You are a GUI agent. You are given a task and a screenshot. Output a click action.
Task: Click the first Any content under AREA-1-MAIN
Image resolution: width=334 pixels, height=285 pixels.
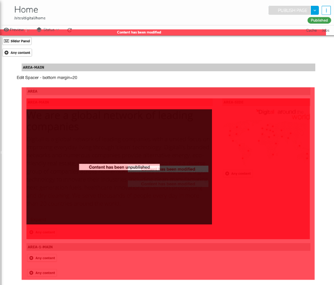(42, 258)
